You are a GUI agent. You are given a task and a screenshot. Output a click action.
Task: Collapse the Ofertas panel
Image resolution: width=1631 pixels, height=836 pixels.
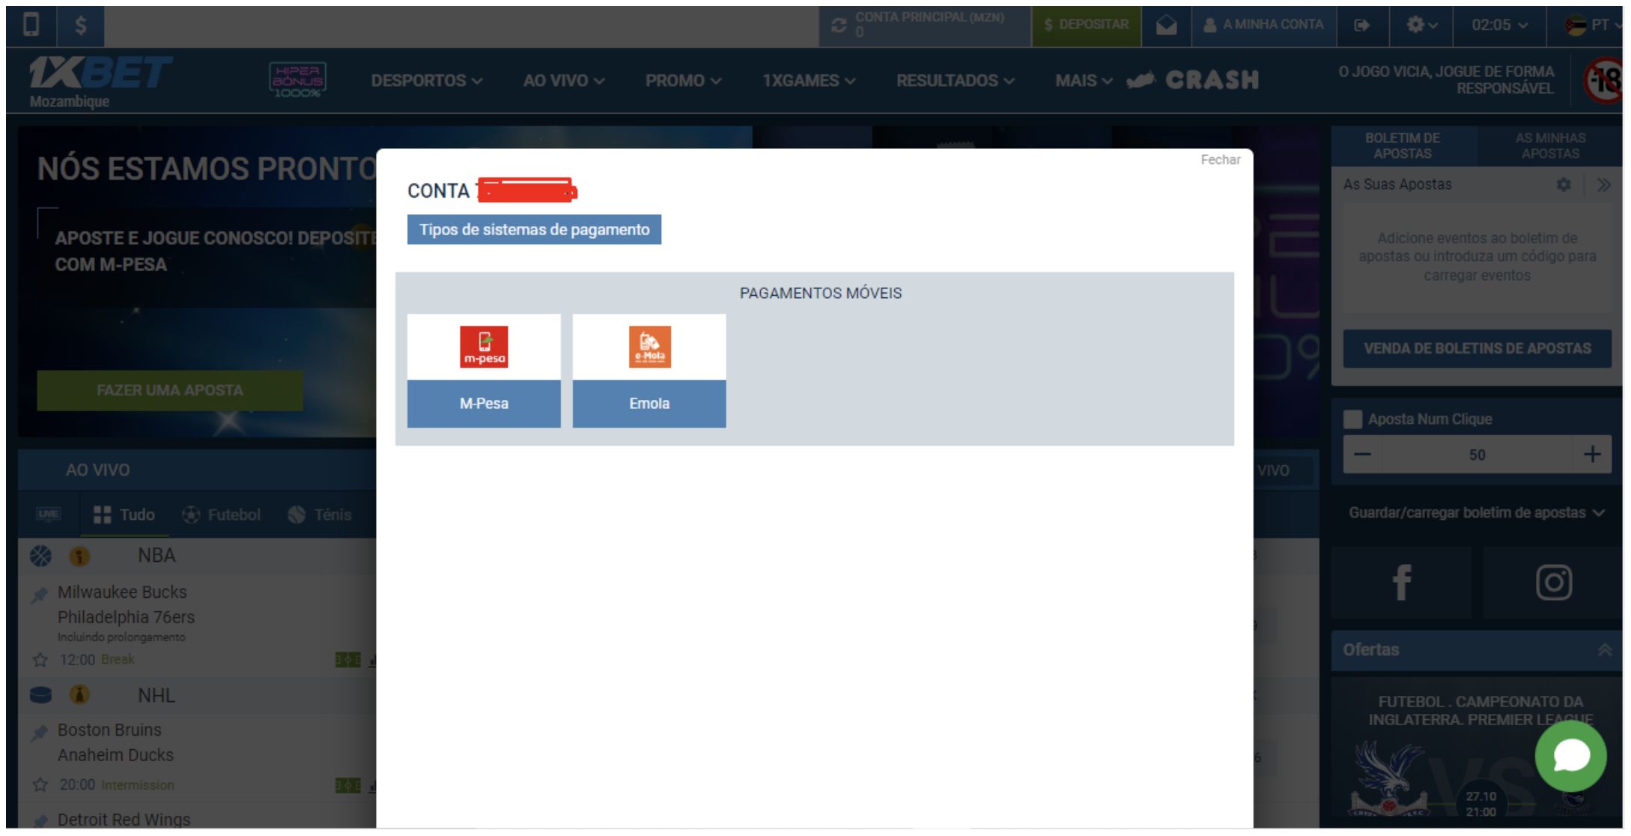pos(1604,650)
